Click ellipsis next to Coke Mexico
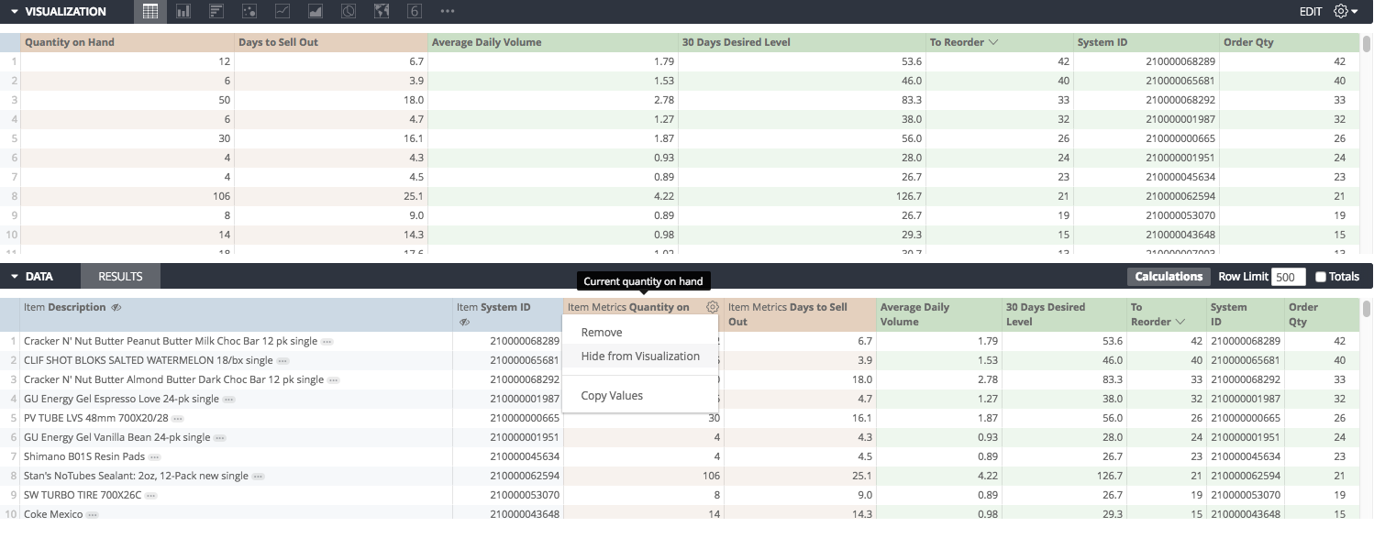 click(x=93, y=515)
